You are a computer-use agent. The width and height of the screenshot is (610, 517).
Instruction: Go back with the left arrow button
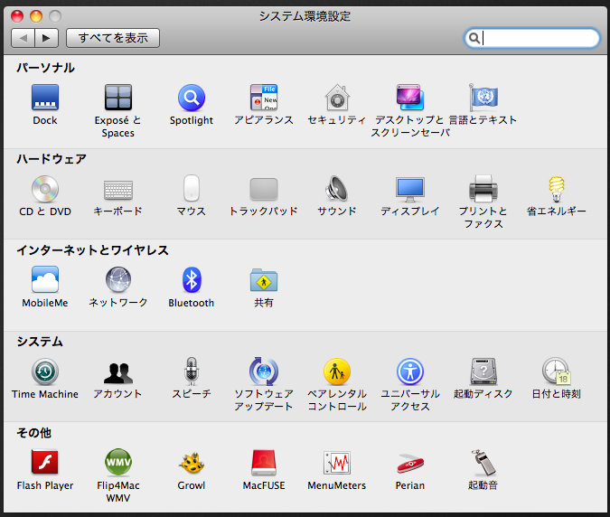tap(23, 38)
